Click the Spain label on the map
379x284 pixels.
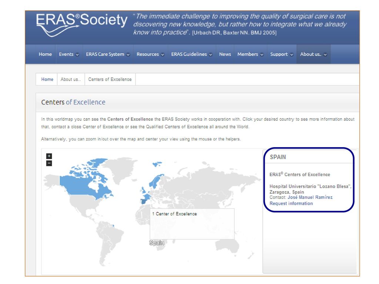(157, 243)
